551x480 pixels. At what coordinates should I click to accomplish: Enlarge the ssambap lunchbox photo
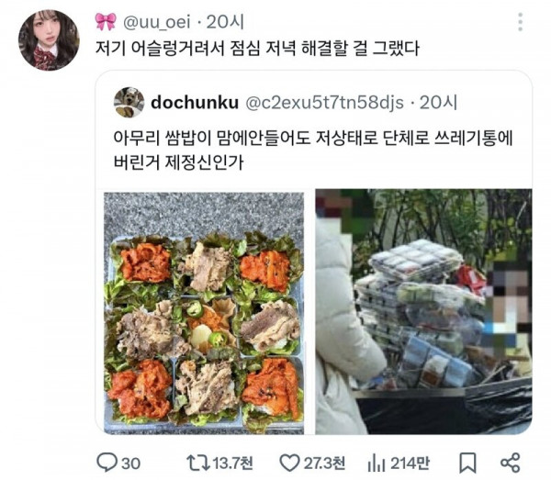[204, 313]
